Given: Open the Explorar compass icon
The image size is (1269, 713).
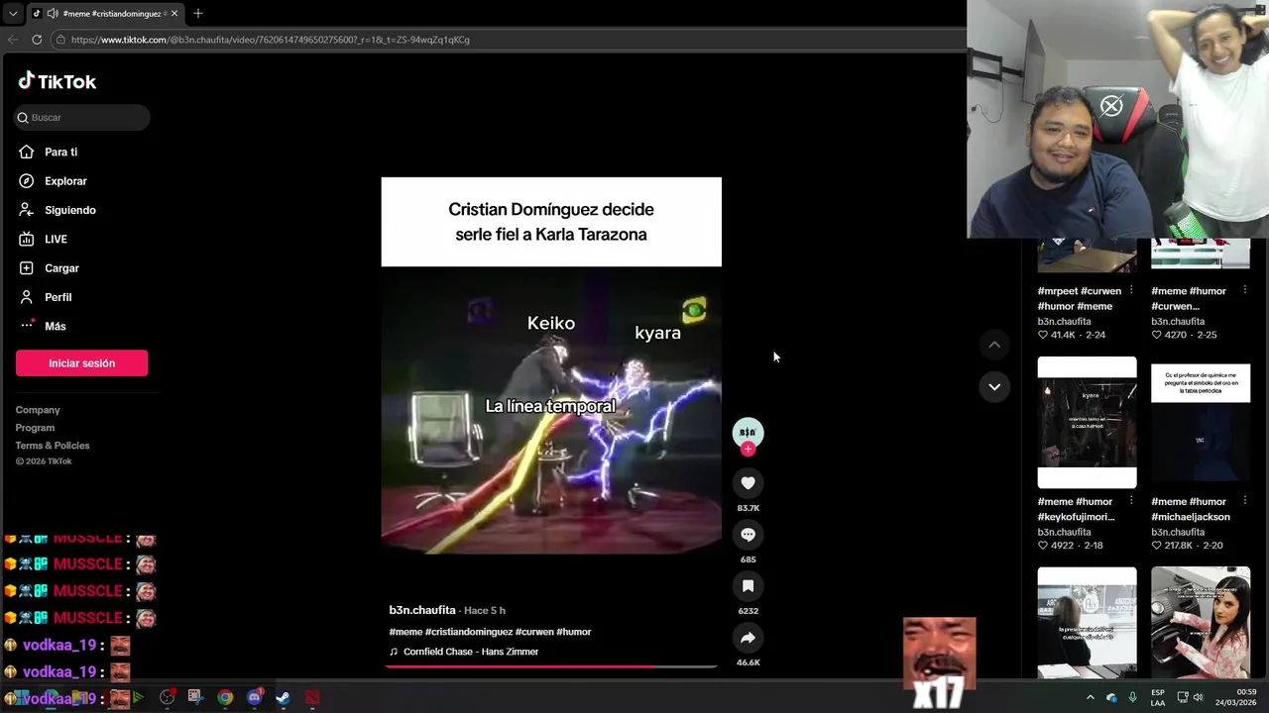Looking at the screenshot, I should click(x=27, y=181).
